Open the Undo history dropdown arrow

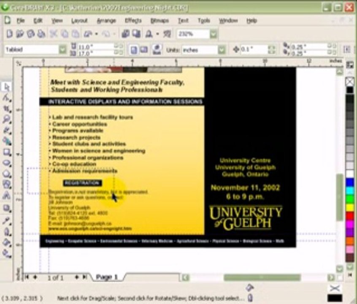[97, 34]
